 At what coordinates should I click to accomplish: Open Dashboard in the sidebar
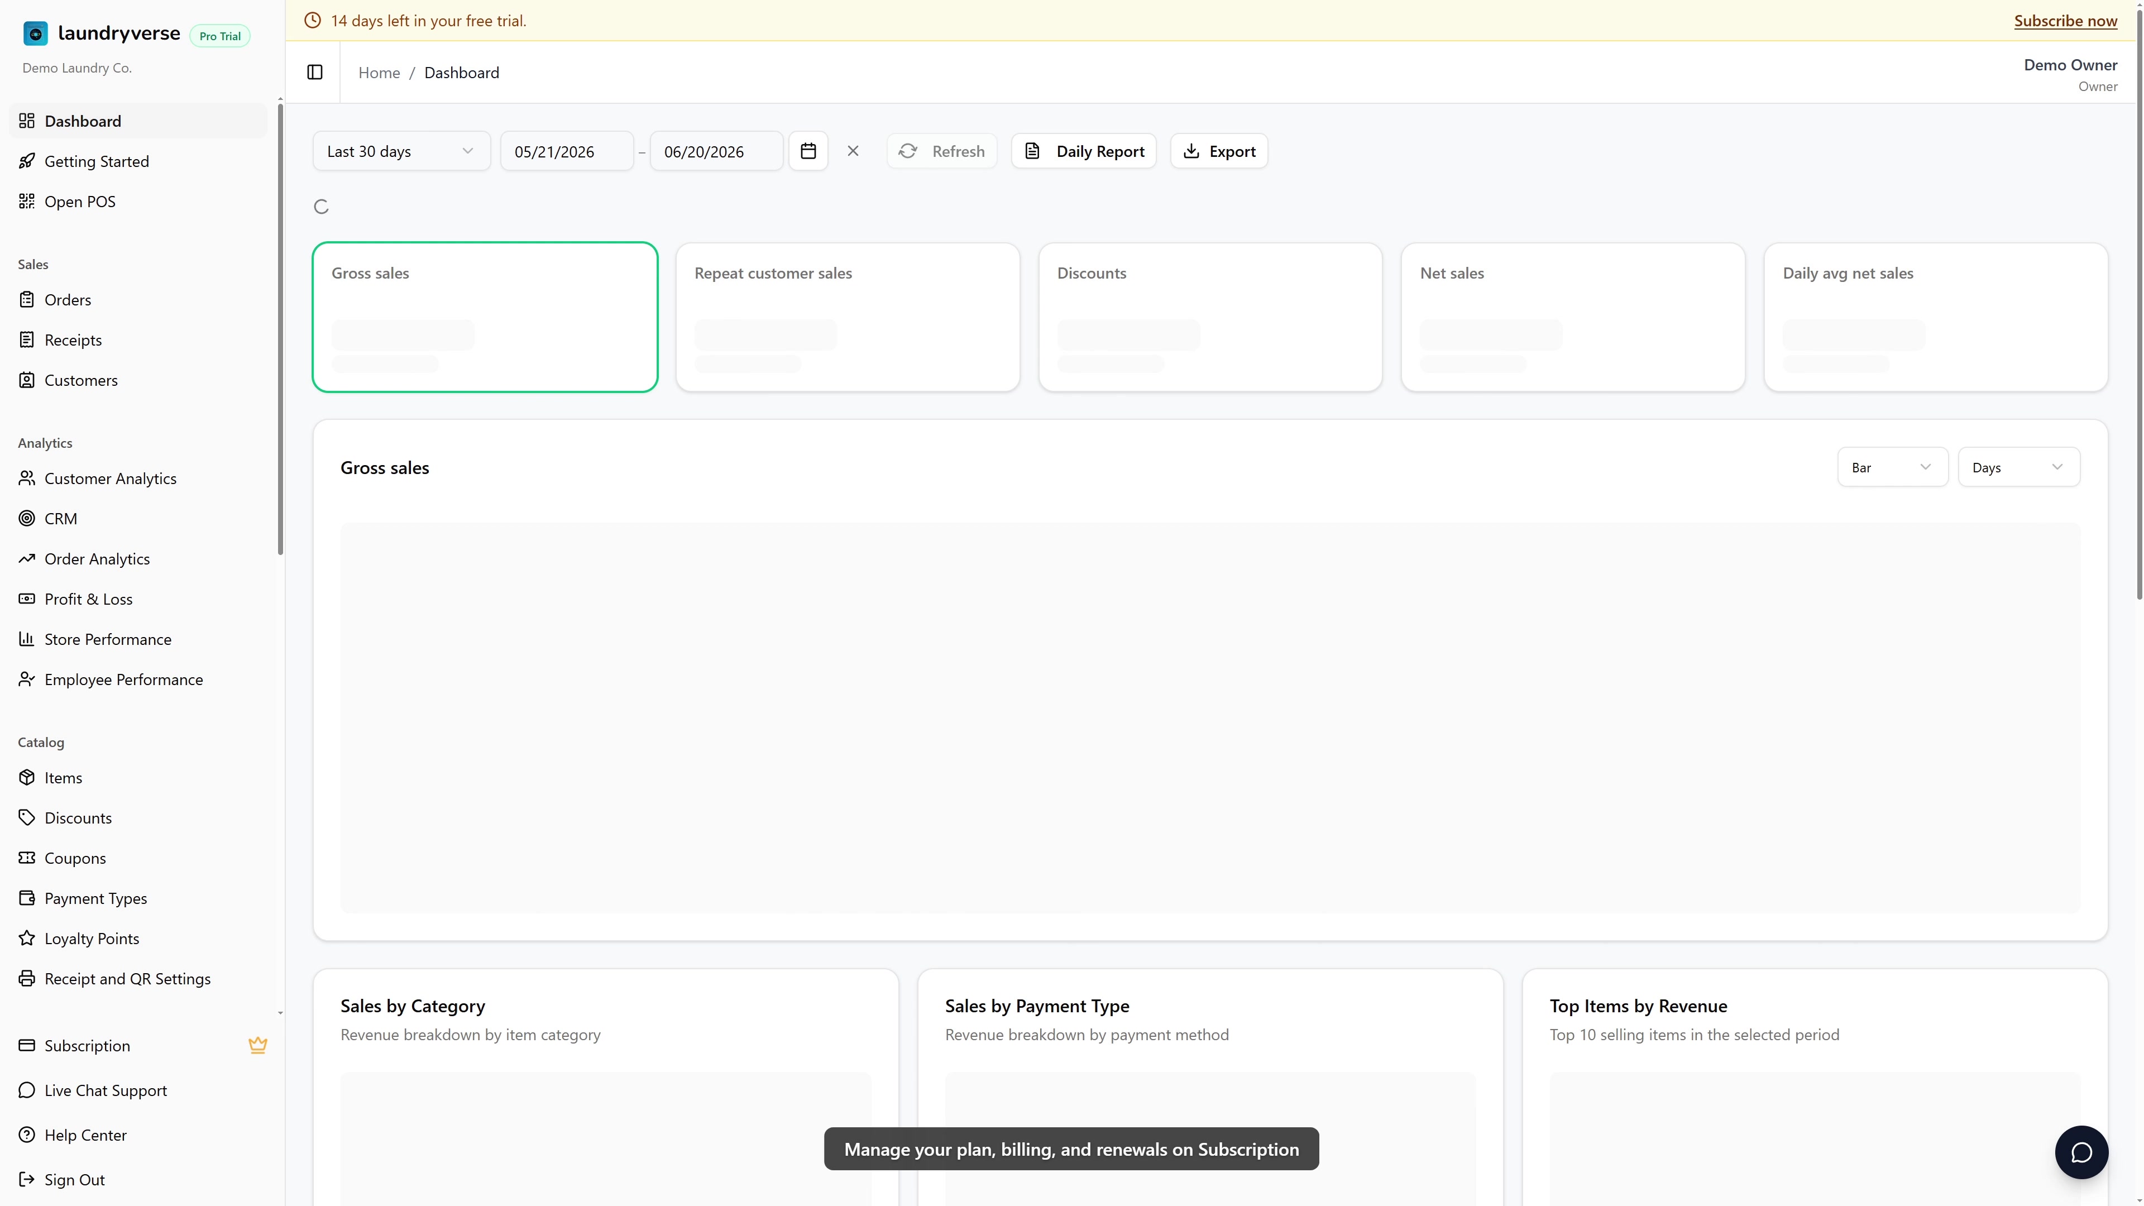click(x=138, y=121)
